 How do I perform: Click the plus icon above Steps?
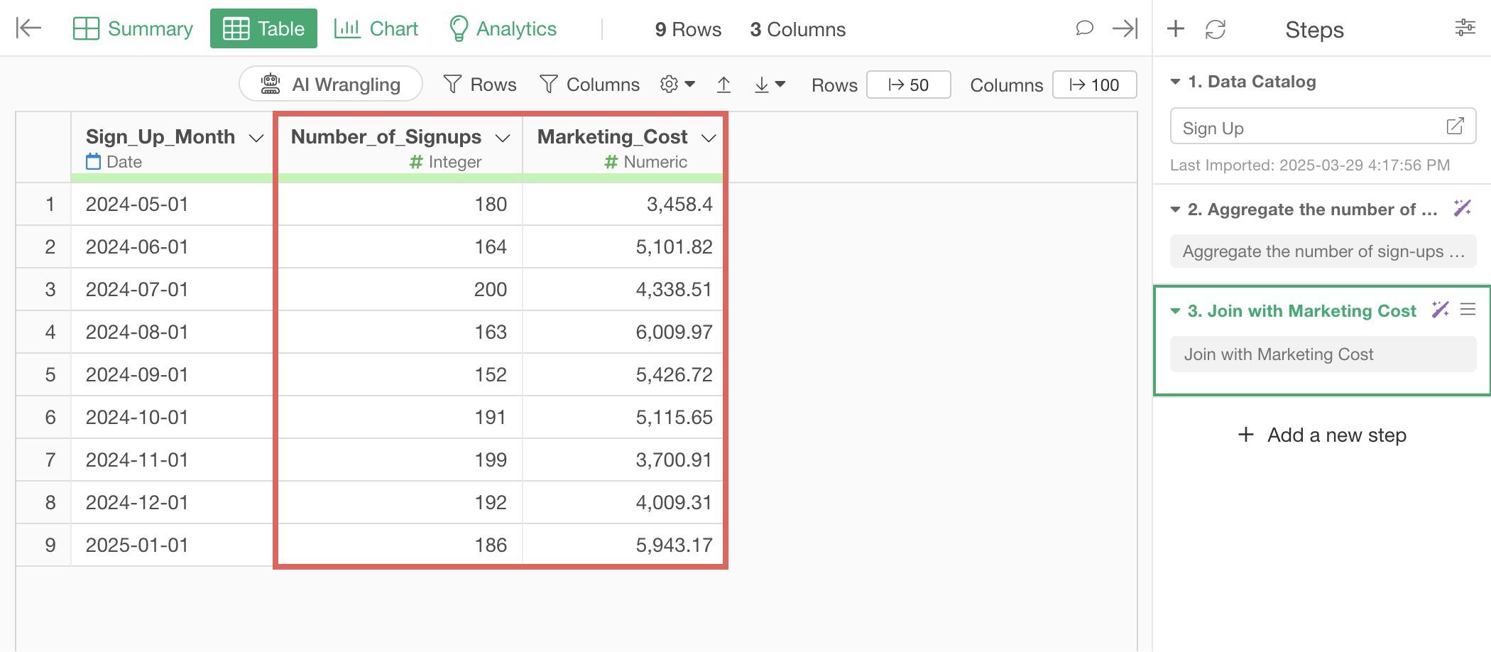[1176, 28]
